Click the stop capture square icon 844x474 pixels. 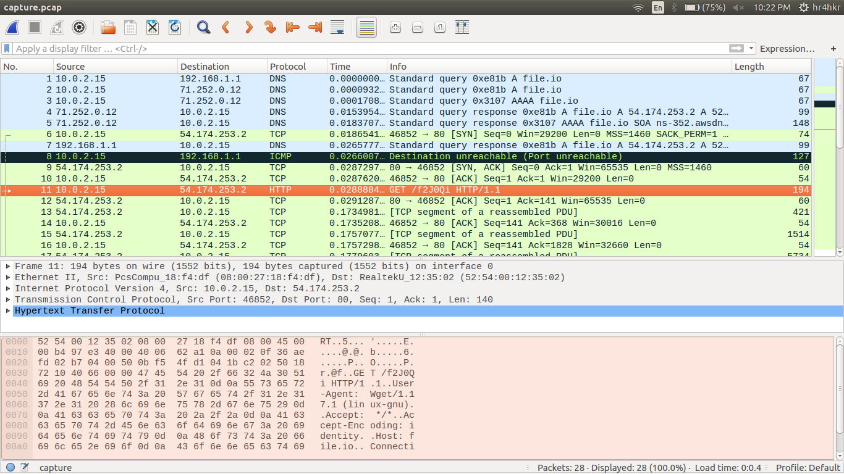(x=35, y=27)
